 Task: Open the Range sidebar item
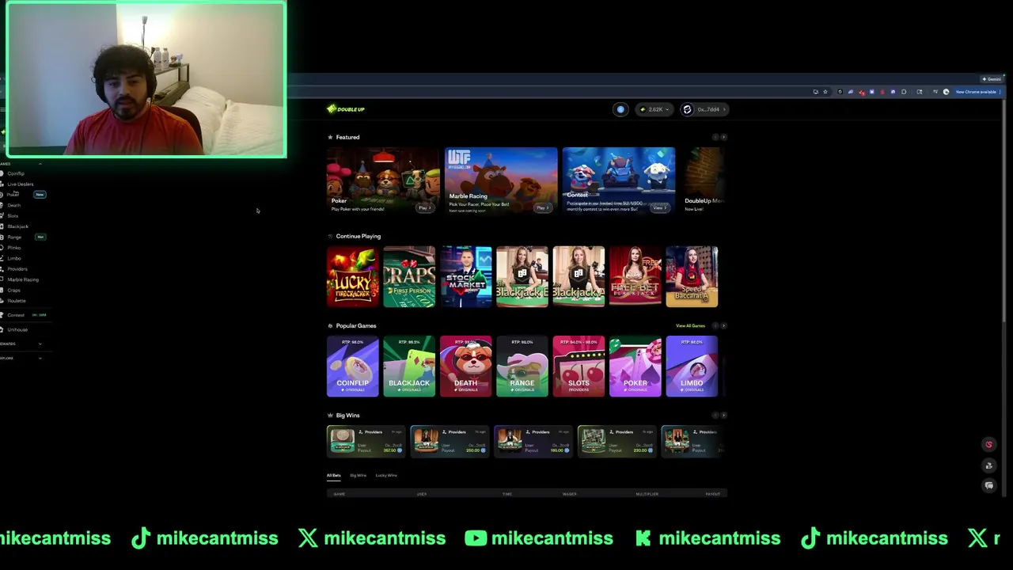click(x=14, y=237)
